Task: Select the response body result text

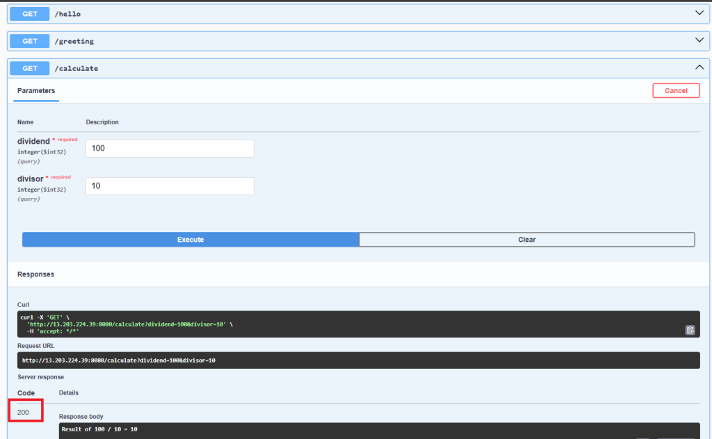Action: [x=99, y=429]
